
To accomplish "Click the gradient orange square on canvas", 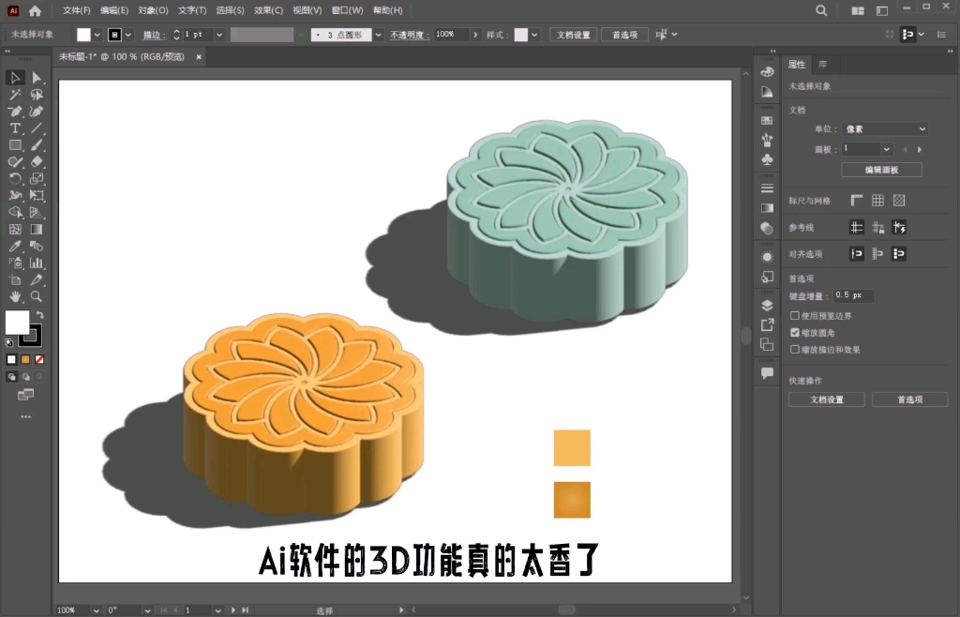I will tap(572, 500).
